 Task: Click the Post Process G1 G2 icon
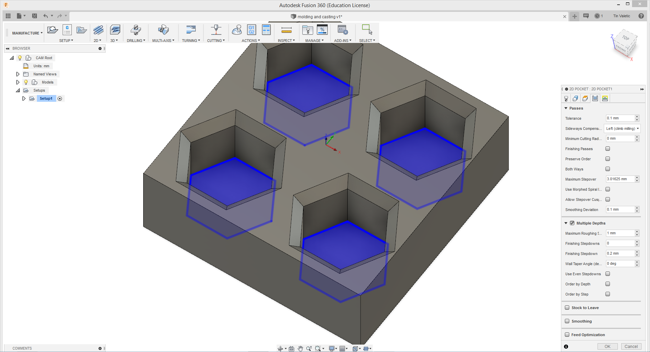click(252, 30)
